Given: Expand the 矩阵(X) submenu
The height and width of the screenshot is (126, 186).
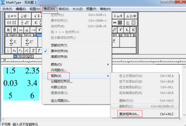Looking at the screenshot, I should (77, 76).
